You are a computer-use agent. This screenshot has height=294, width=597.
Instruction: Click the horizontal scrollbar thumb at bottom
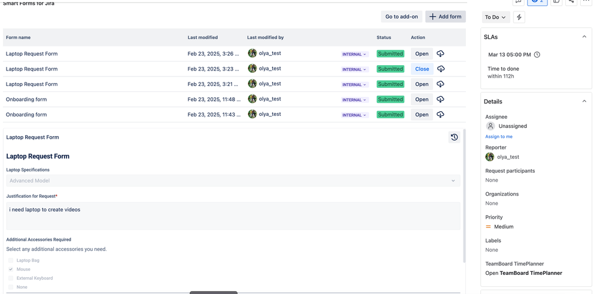[x=214, y=292]
